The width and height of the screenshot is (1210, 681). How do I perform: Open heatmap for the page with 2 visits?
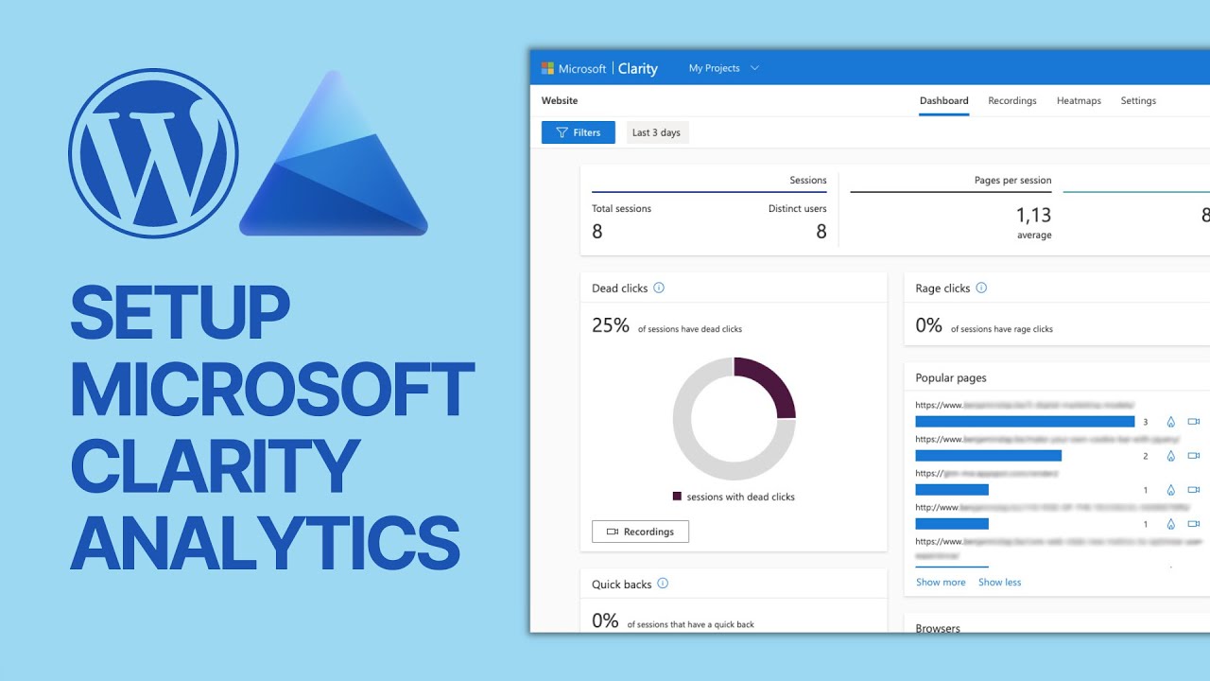[1170, 456]
